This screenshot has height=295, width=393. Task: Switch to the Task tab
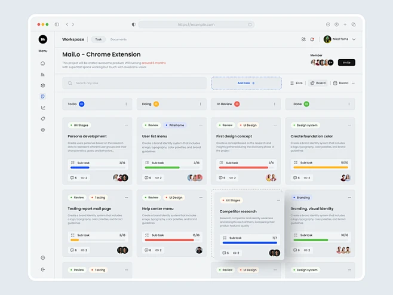[98, 39]
